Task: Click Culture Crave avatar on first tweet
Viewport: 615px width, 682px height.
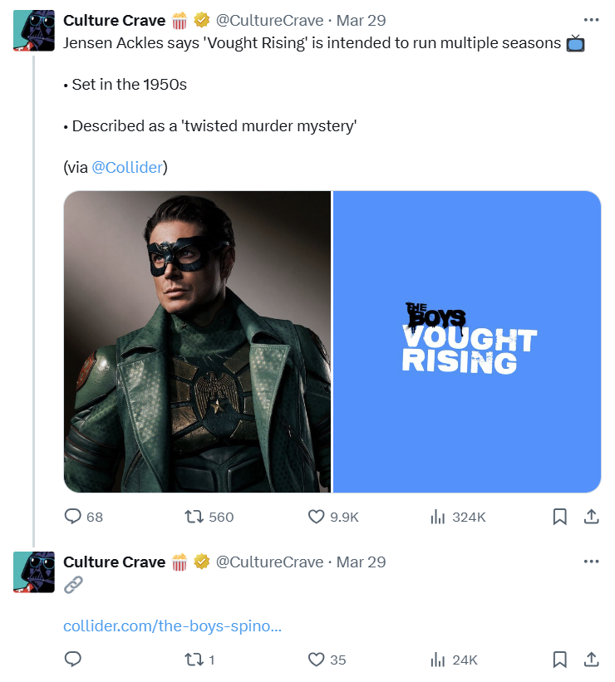Action: (x=34, y=32)
